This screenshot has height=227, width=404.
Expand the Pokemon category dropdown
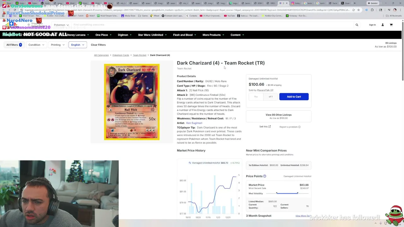point(61,25)
